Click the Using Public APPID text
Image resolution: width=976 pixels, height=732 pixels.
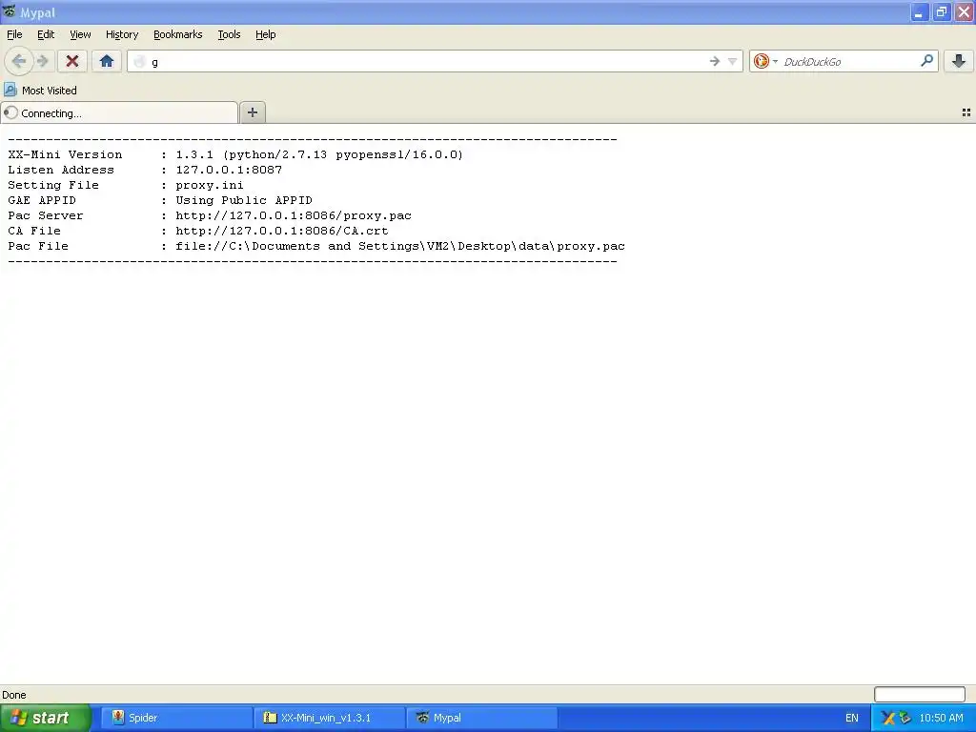click(x=244, y=200)
